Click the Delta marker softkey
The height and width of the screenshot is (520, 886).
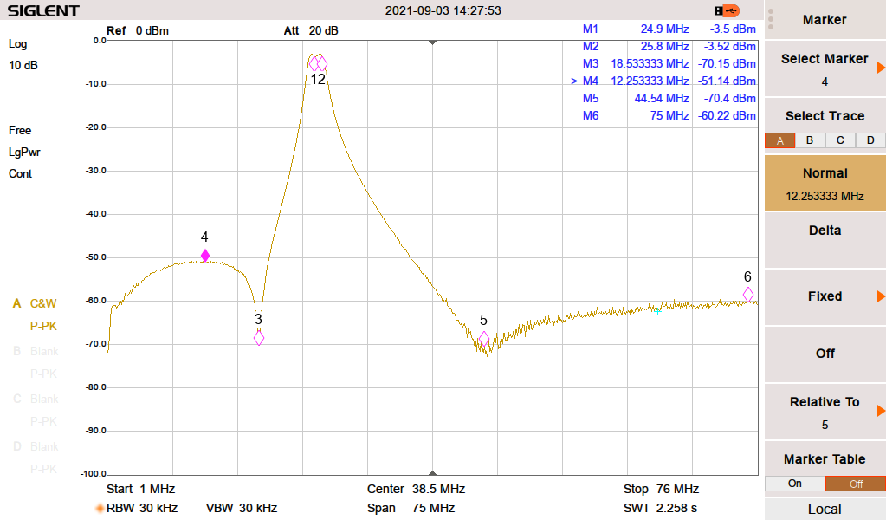coord(825,240)
